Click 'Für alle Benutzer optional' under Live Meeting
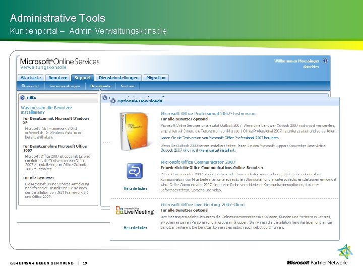The height and width of the screenshot is (272, 363). click(x=185, y=210)
